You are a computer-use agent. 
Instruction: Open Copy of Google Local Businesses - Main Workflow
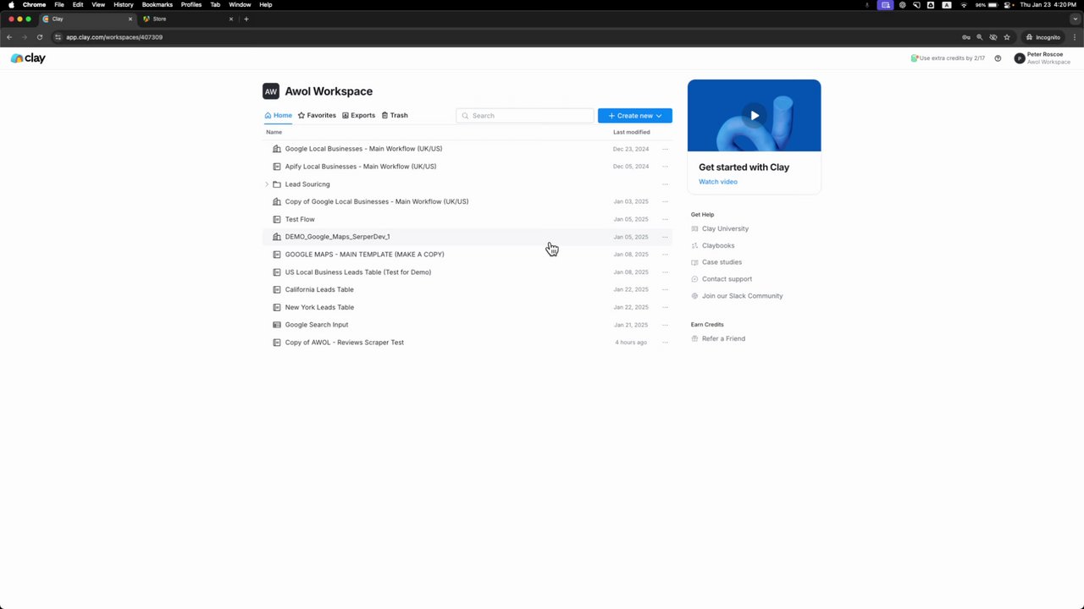click(x=377, y=201)
